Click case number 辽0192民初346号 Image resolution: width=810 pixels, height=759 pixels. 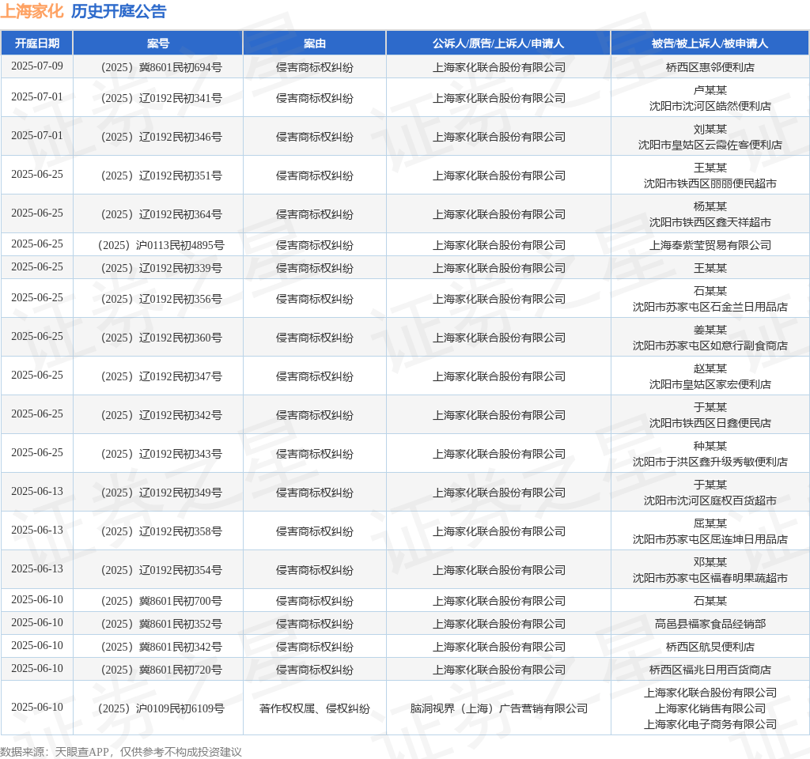tap(161, 137)
